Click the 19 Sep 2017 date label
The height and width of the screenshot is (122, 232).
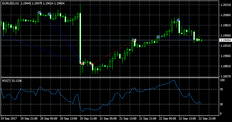tap(9, 119)
